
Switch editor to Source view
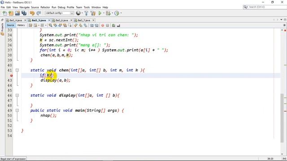[10, 25]
